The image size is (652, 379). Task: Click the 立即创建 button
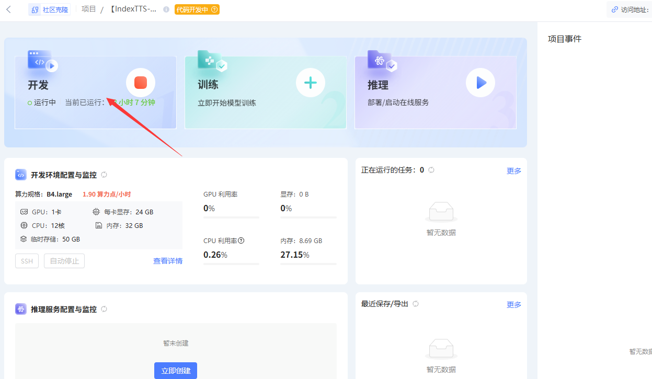click(x=176, y=371)
